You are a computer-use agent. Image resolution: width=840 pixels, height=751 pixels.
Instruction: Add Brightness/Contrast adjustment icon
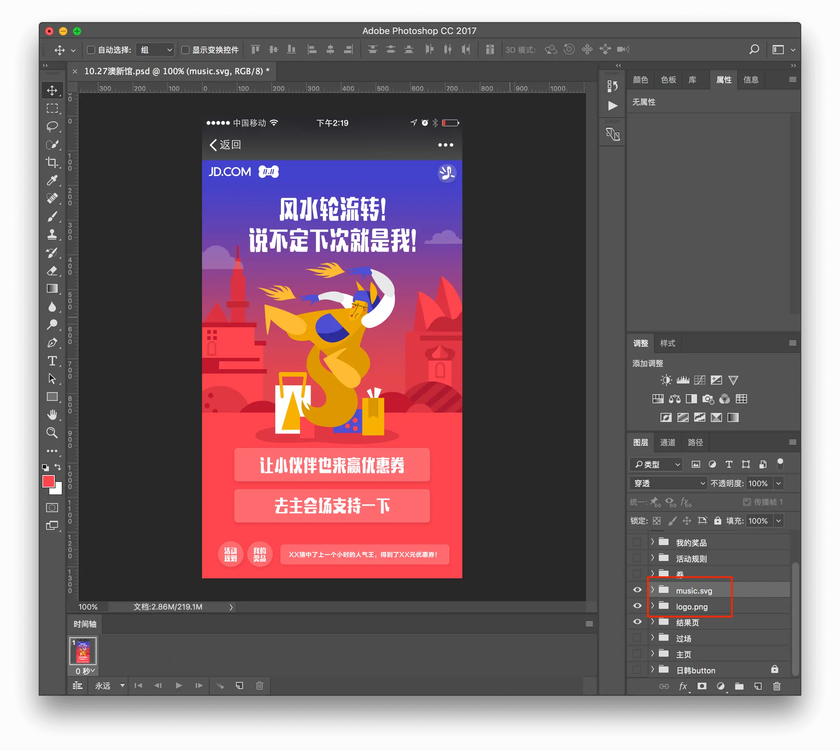tap(666, 380)
